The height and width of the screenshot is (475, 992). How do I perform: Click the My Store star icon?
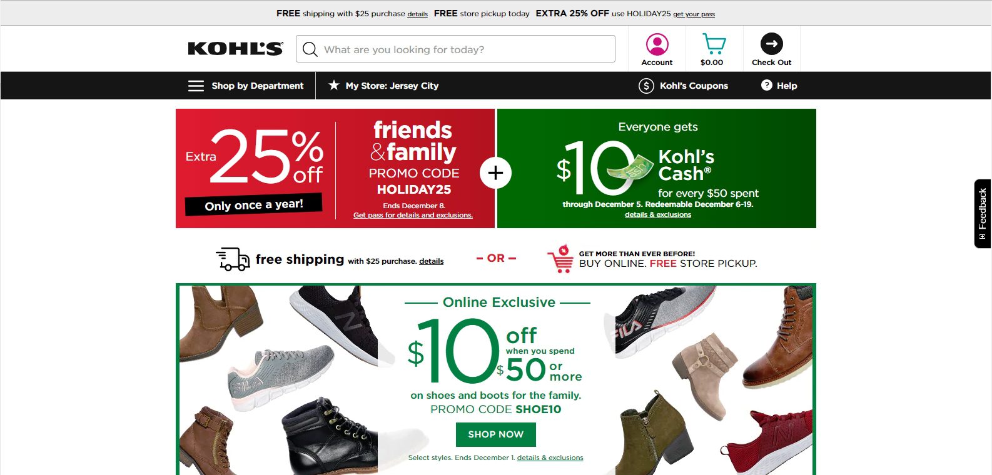pyautogui.click(x=334, y=85)
